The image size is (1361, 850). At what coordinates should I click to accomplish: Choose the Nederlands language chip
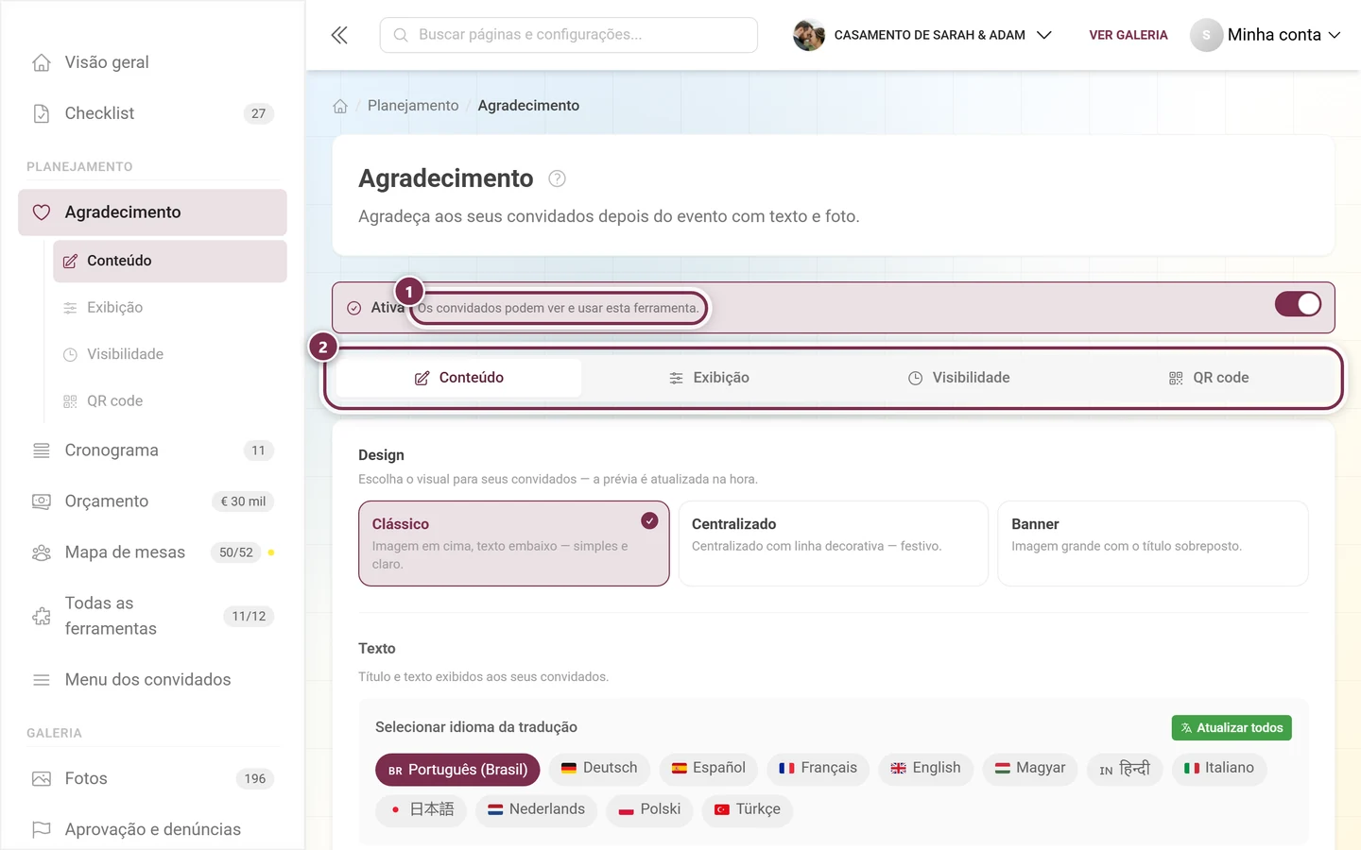tap(537, 810)
